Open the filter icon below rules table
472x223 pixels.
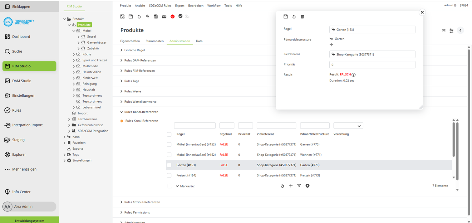coord(299,186)
